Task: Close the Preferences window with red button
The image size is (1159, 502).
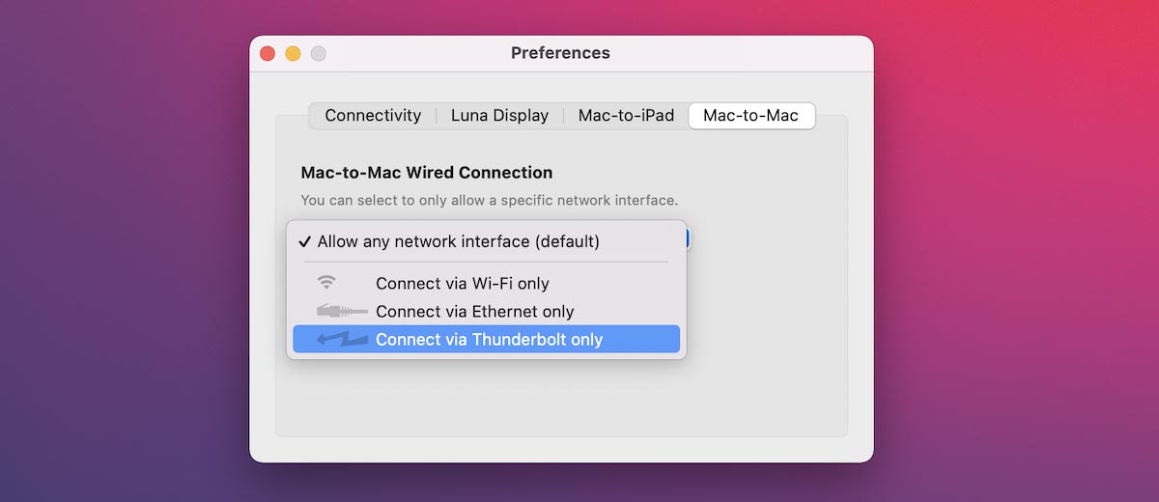Action: tap(268, 54)
